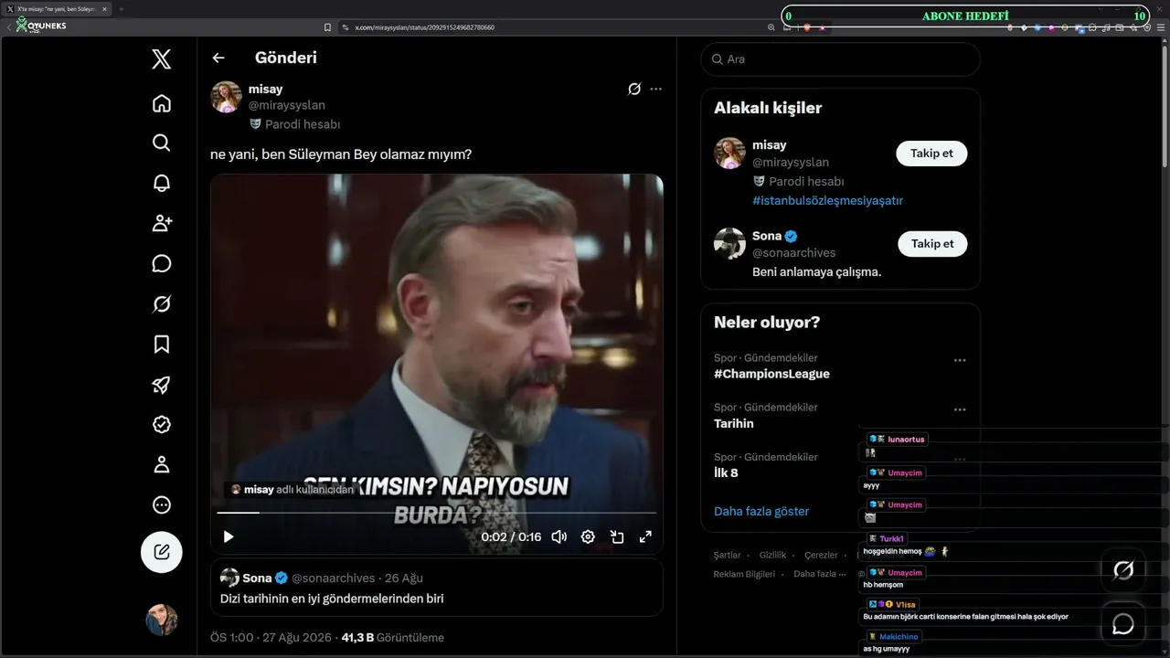Open the Follow people icon in sidebar
1170x658 pixels.
tap(162, 223)
